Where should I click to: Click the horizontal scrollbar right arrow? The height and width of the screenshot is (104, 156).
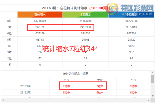(148, 100)
